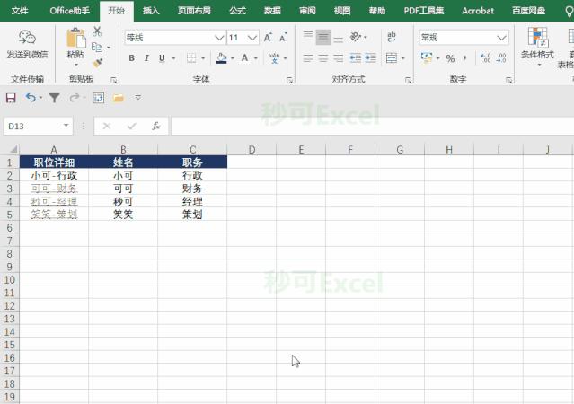This screenshot has width=574, height=404.
Task: Click the Percent Style icon
Action: point(450,58)
